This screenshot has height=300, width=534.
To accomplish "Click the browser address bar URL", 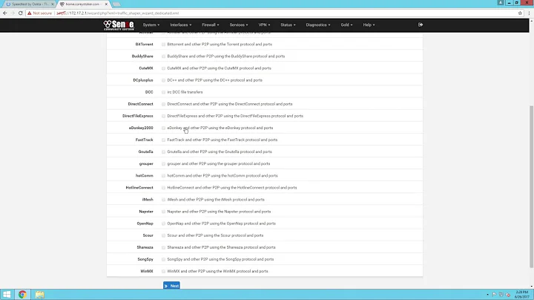I will pyautogui.click(x=117, y=13).
